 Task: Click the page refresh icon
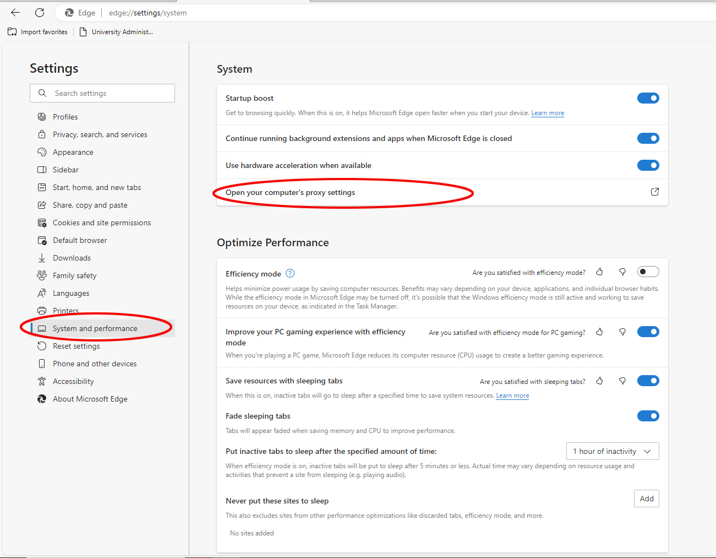tap(40, 13)
